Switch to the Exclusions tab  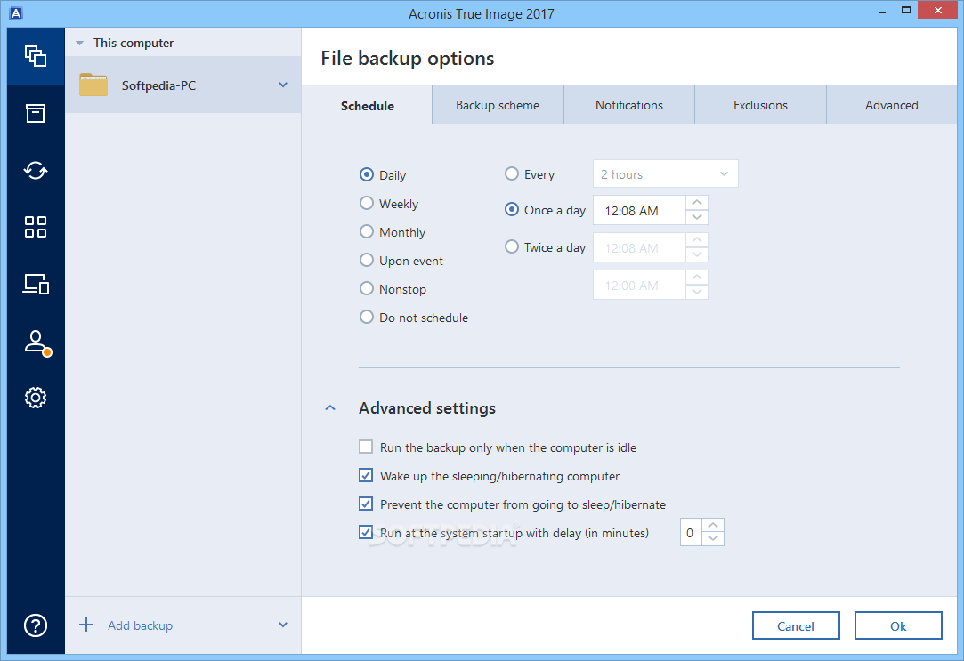[760, 105]
